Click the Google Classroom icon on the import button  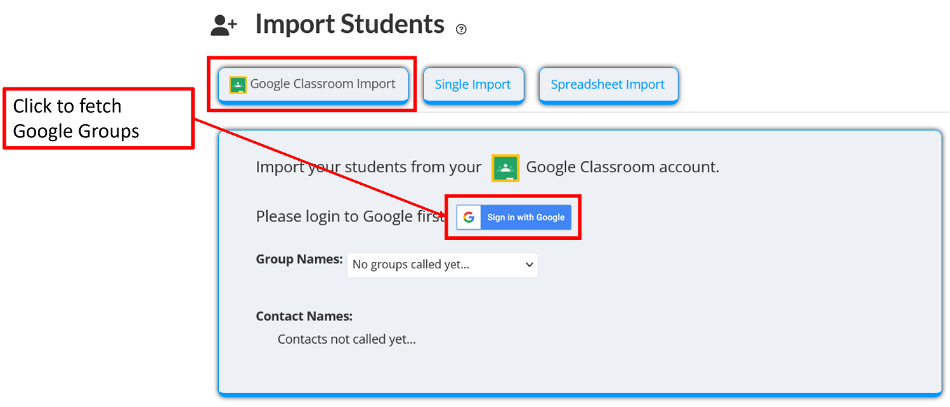(237, 83)
